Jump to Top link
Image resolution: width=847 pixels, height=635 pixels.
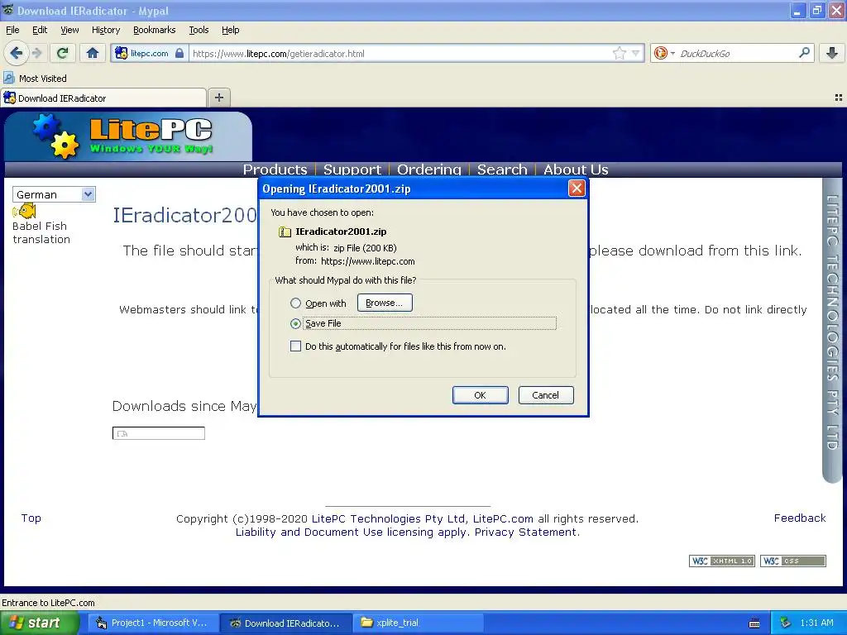coord(31,518)
